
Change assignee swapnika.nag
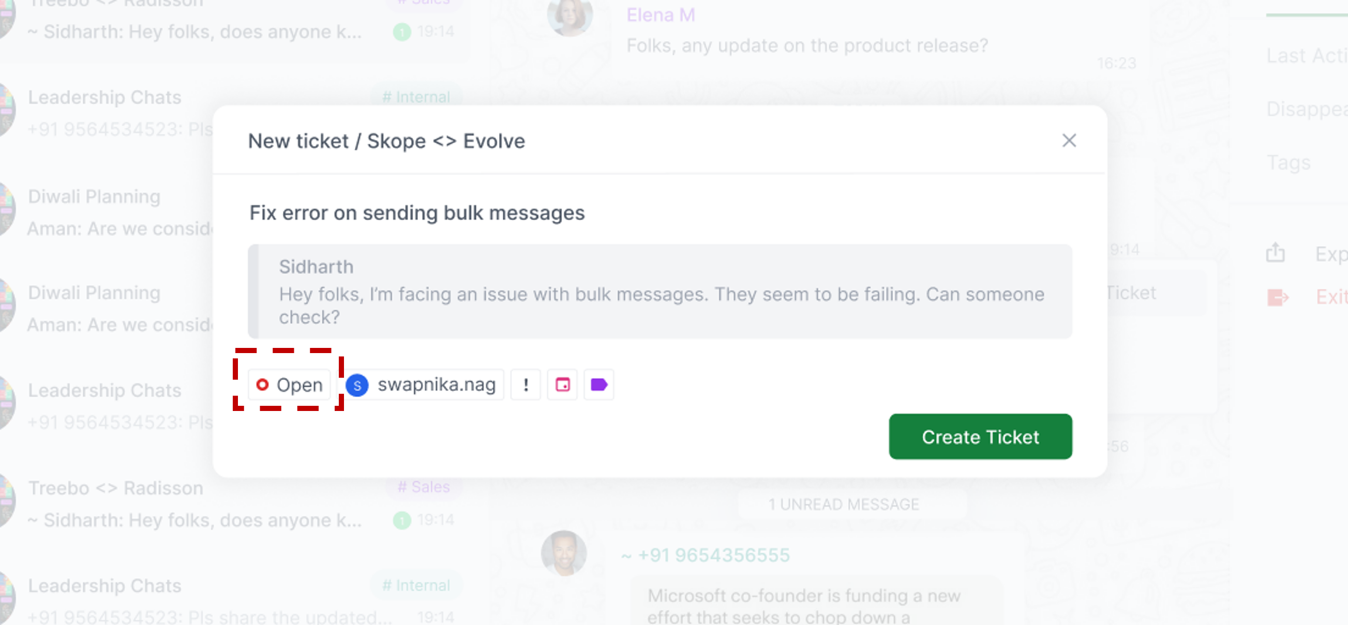[425, 385]
